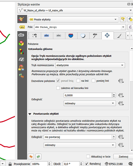Open the Proste etykiety labeling mode dropdown
Image resolution: width=133 pixels, height=166 pixels.
click(73, 20)
